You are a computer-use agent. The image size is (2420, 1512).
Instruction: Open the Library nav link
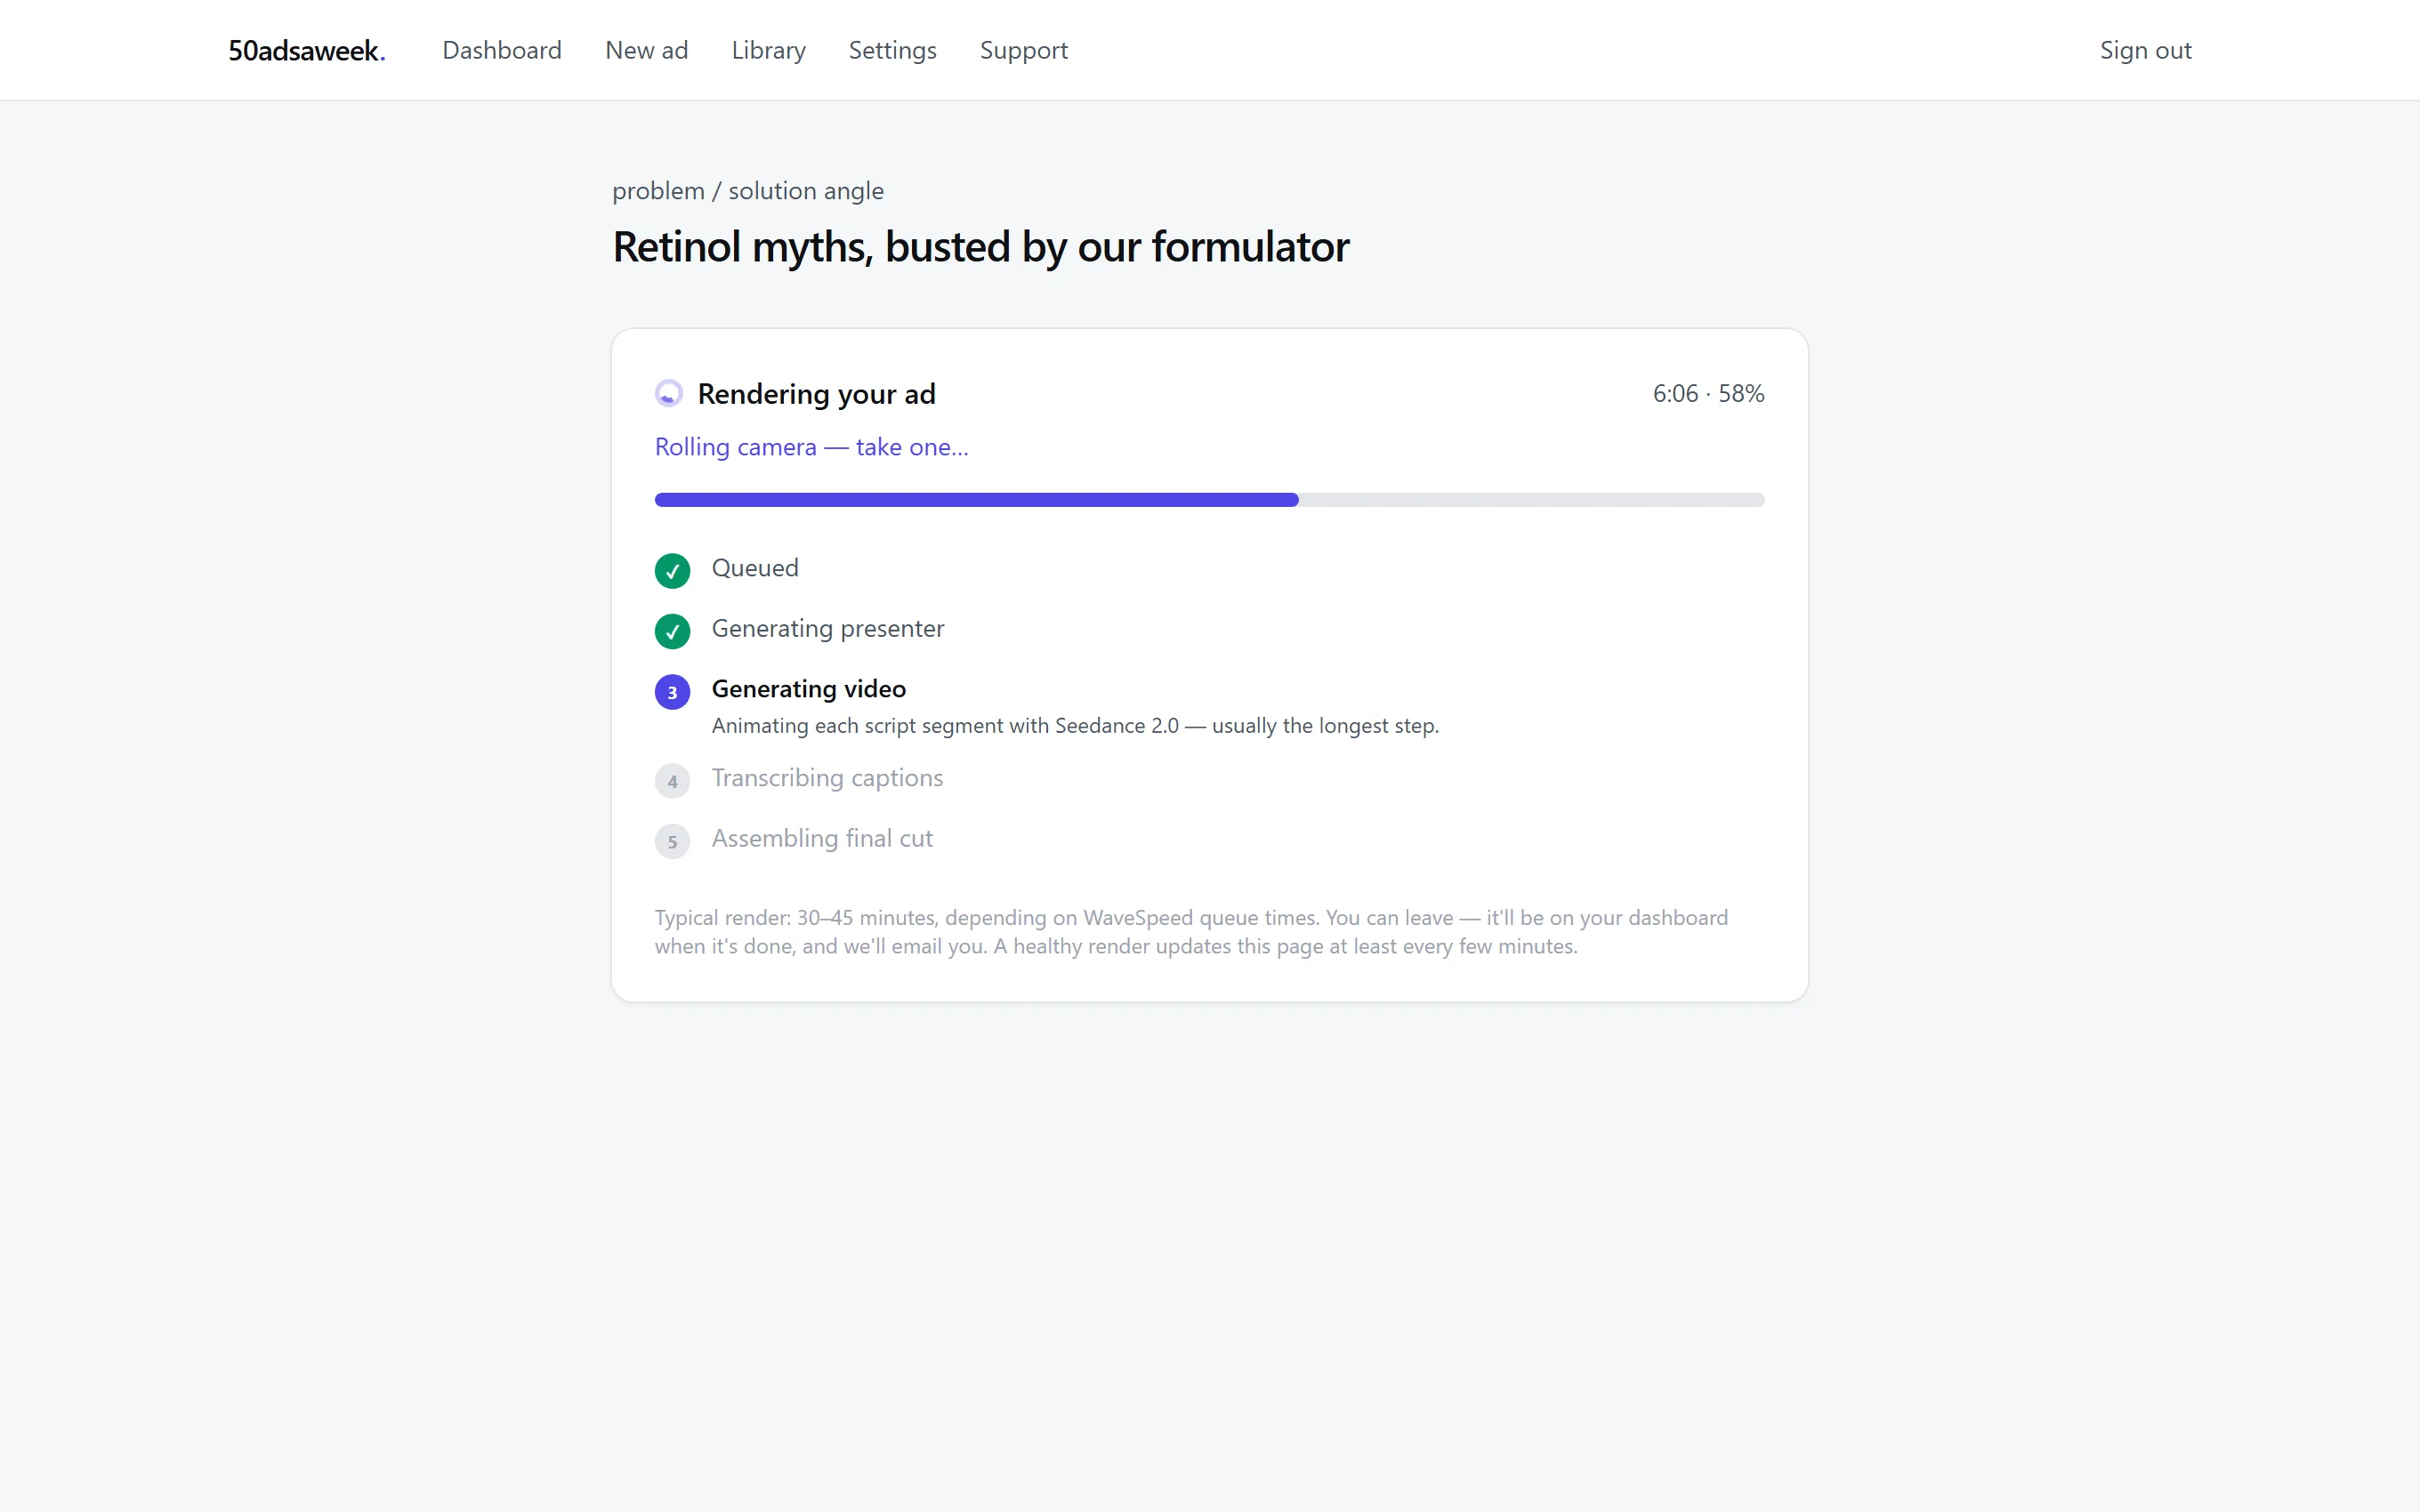(x=768, y=50)
